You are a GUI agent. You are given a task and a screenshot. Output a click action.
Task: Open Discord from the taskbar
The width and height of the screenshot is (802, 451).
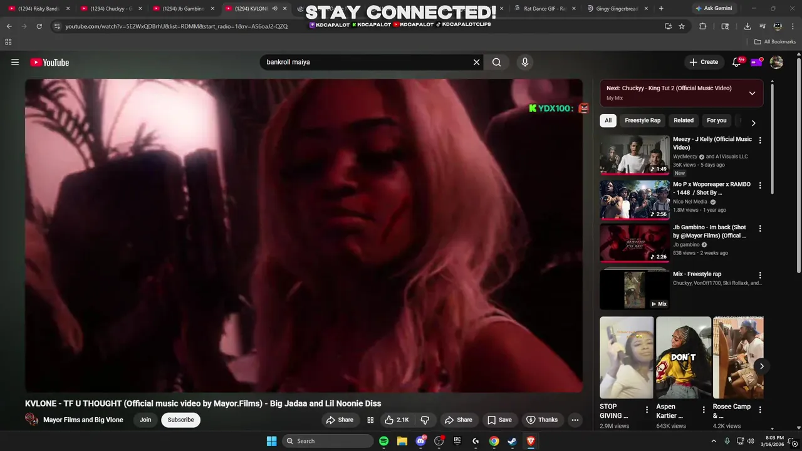coord(421,441)
